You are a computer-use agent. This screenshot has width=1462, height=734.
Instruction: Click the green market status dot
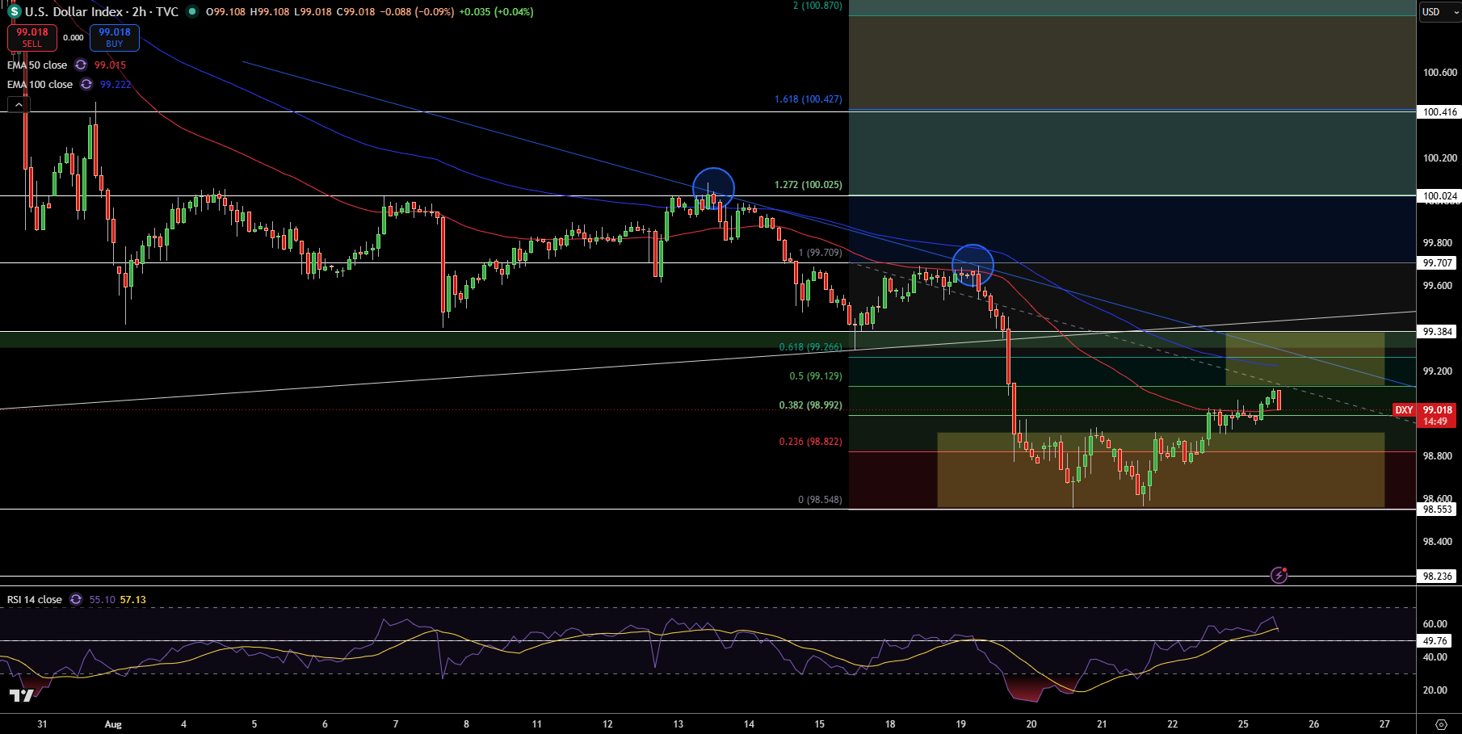191,11
